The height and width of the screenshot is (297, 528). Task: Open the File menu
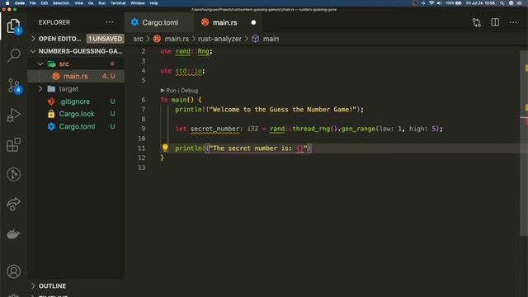(x=33, y=3)
